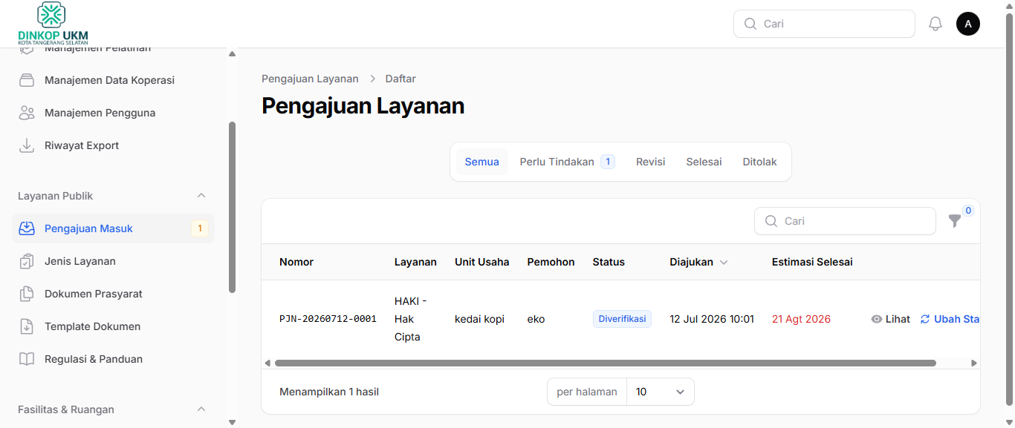
Task: Open Pengajuan Masuk menu item
Action: (113, 228)
